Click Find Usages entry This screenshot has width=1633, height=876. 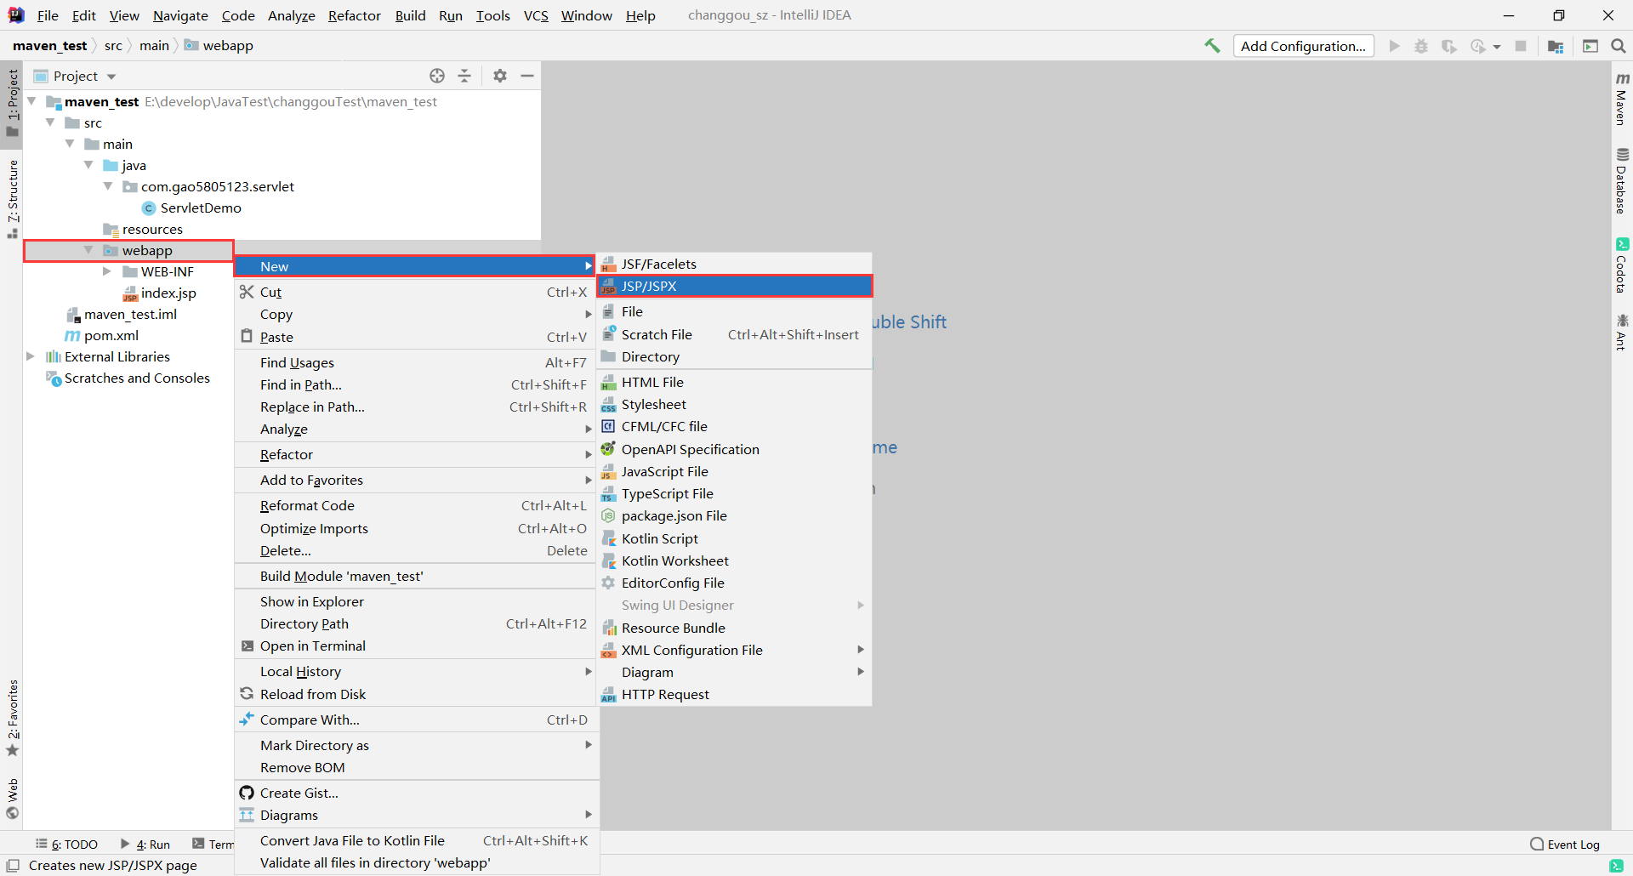415,362
